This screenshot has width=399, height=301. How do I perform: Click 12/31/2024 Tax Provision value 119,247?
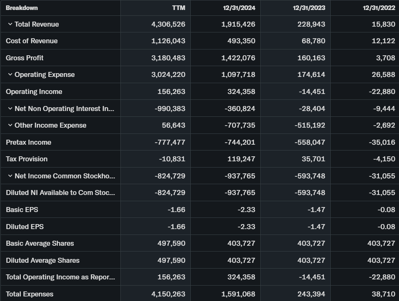tap(241, 159)
